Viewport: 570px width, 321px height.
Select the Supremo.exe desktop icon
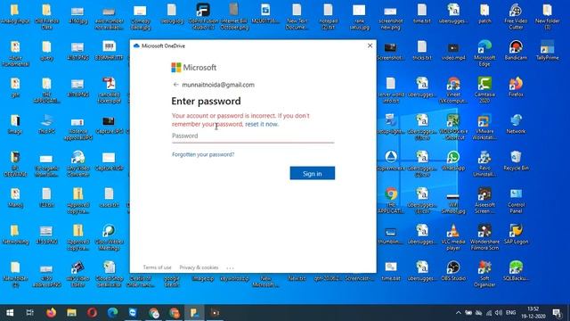(x=391, y=160)
